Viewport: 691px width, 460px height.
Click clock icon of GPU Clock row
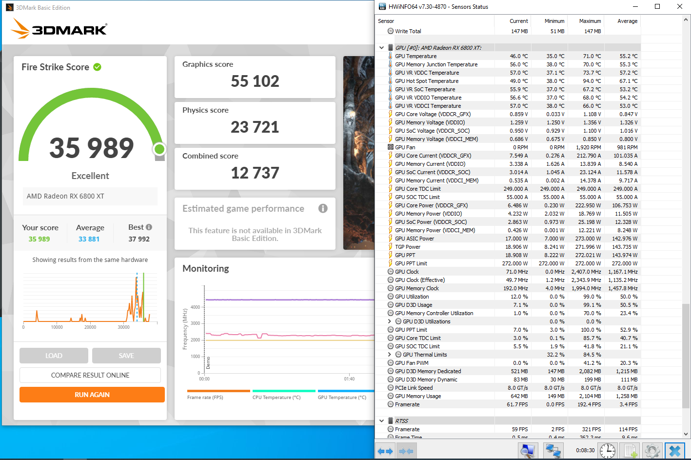[x=390, y=272]
